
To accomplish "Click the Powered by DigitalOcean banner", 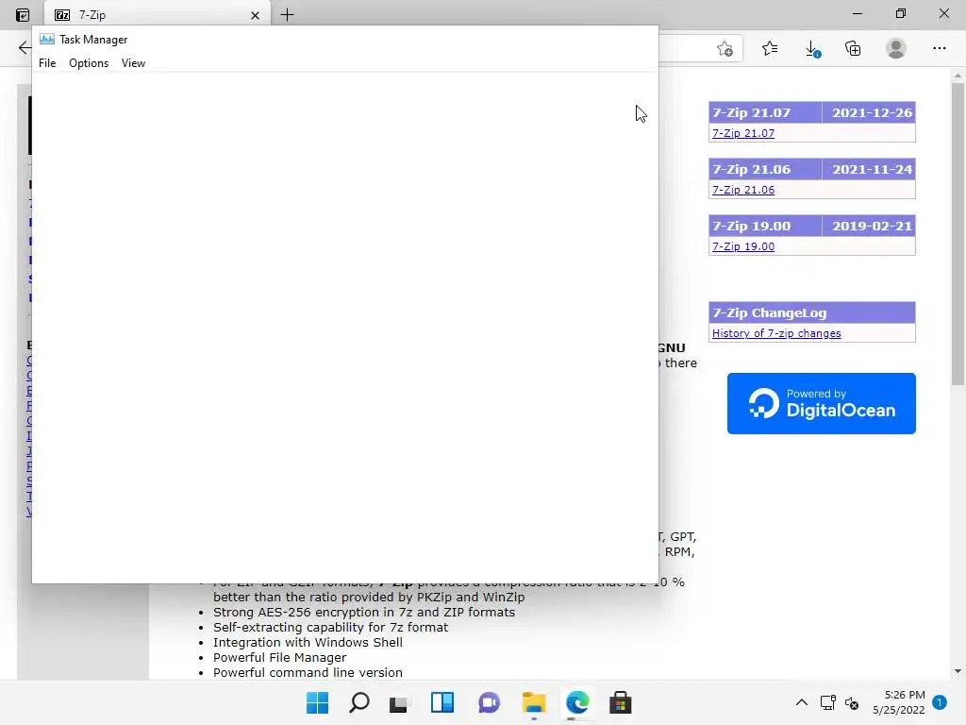I will tap(822, 403).
